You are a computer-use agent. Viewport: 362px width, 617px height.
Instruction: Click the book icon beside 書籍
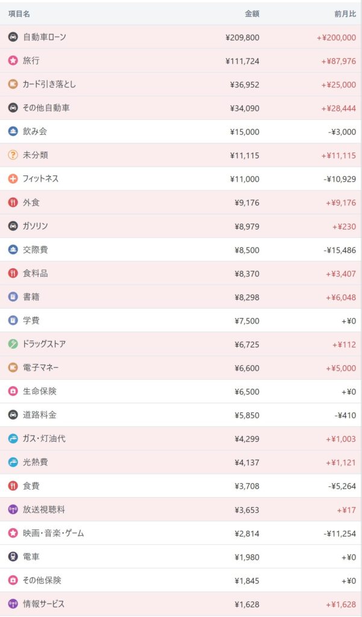pos(13,297)
